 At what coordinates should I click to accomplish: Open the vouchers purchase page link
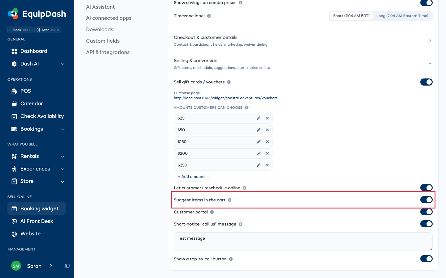tap(225, 98)
